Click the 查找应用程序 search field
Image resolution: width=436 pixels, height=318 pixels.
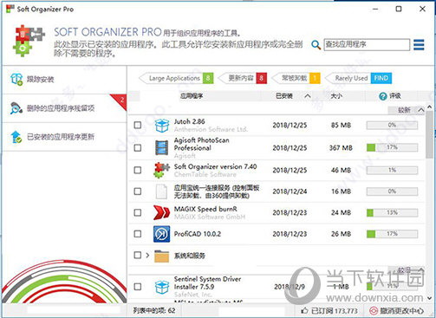[367, 45]
